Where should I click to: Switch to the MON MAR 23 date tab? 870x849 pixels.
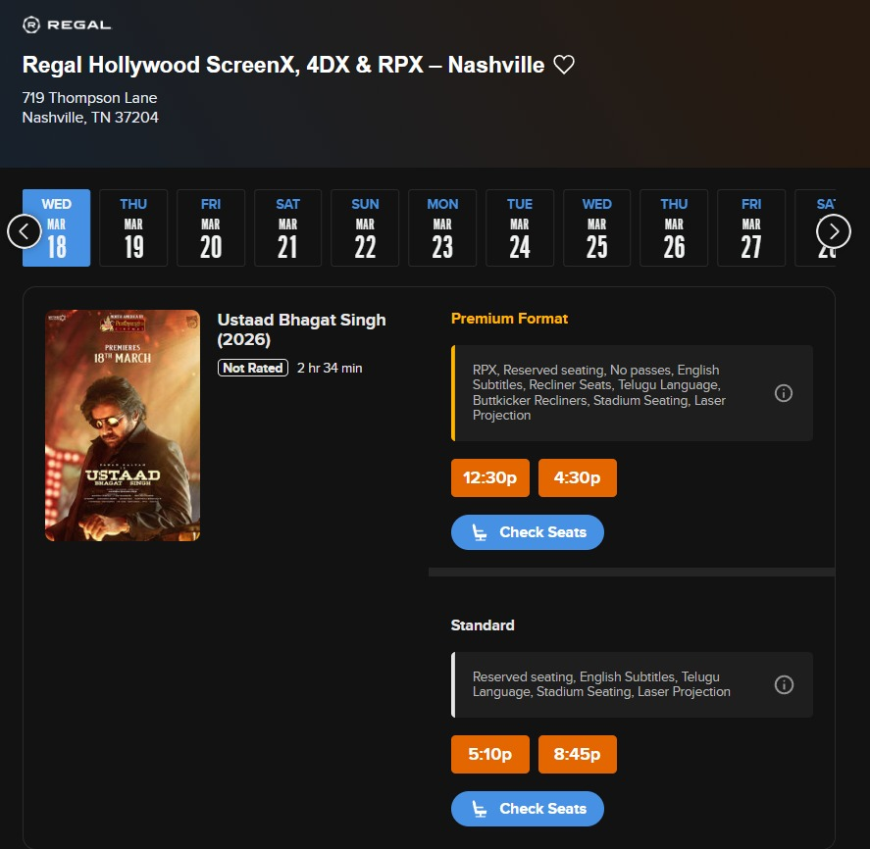click(x=441, y=227)
